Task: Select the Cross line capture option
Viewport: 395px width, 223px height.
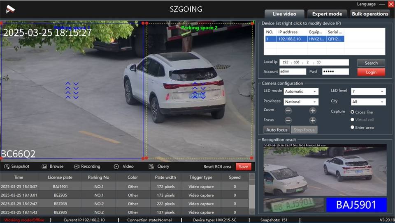Action: [x=353, y=112]
